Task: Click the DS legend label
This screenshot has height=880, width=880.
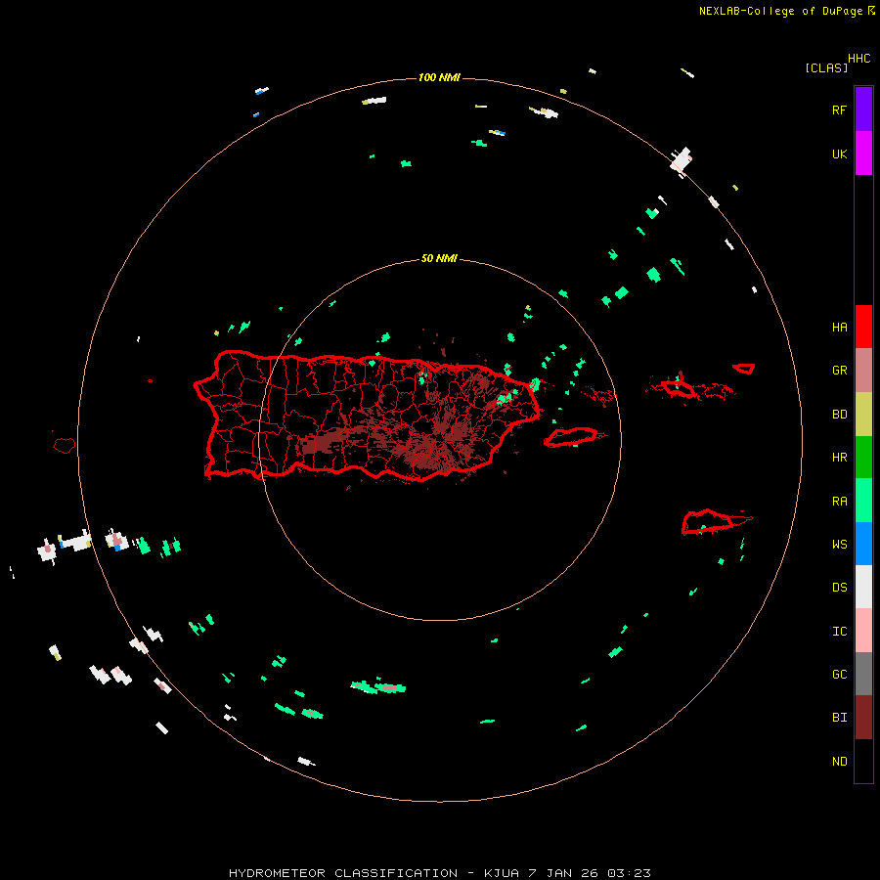Action: click(839, 588)
